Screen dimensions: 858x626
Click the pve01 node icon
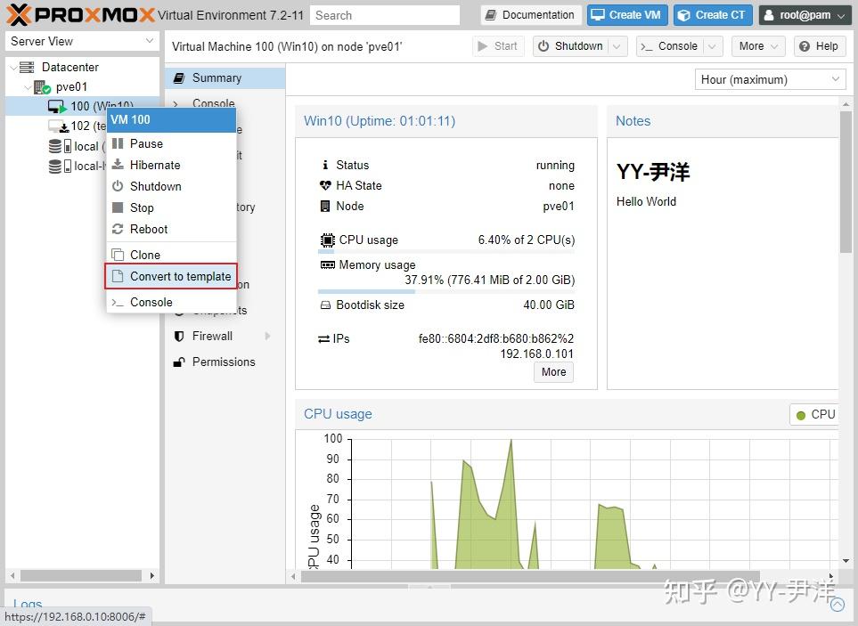(42, 87)
